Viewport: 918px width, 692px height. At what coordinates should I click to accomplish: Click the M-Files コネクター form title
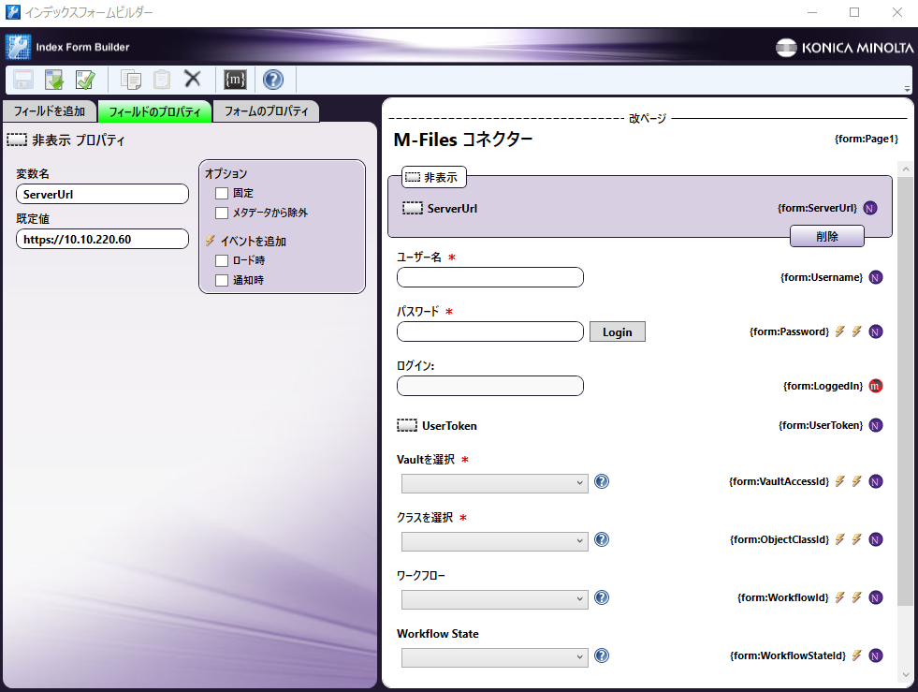[463, 140]
